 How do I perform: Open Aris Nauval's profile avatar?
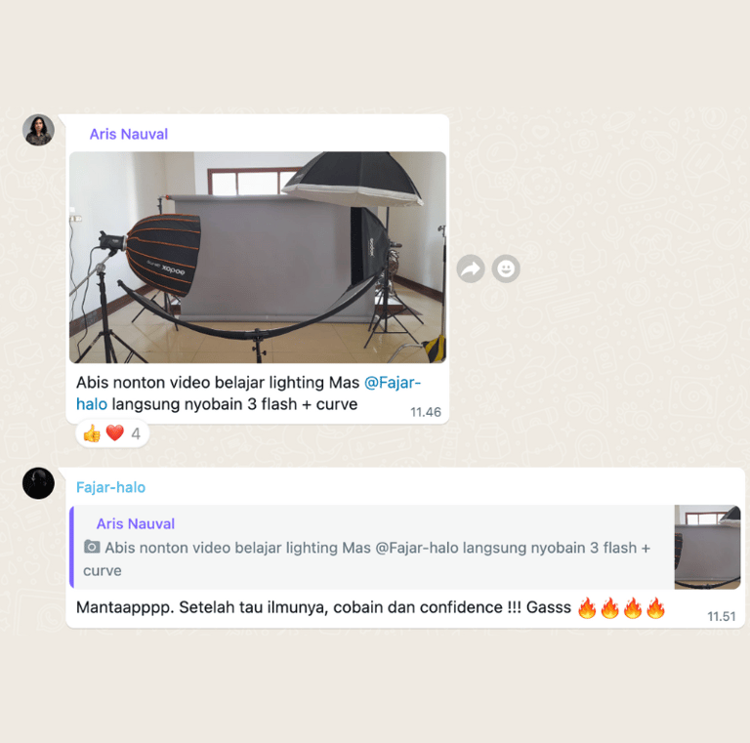pyautogui.click(x=38, y=130)
